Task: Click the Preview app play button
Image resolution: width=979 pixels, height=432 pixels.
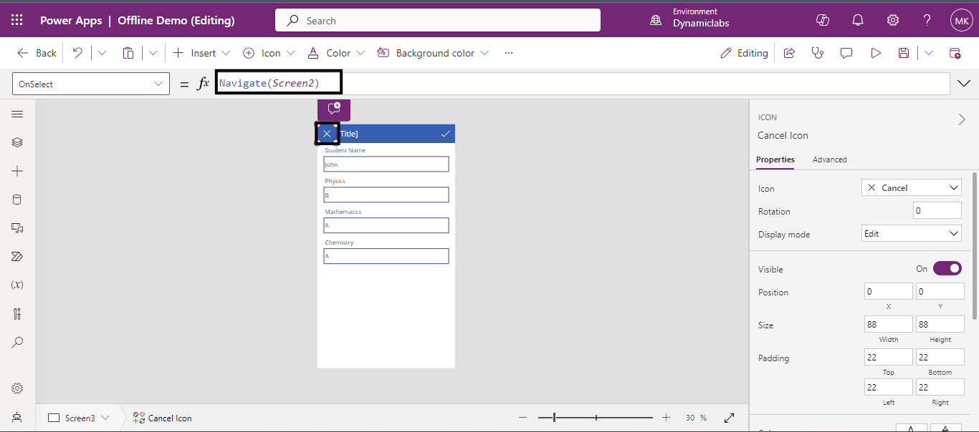Action: pyautogui.click(x=875, y=53)
